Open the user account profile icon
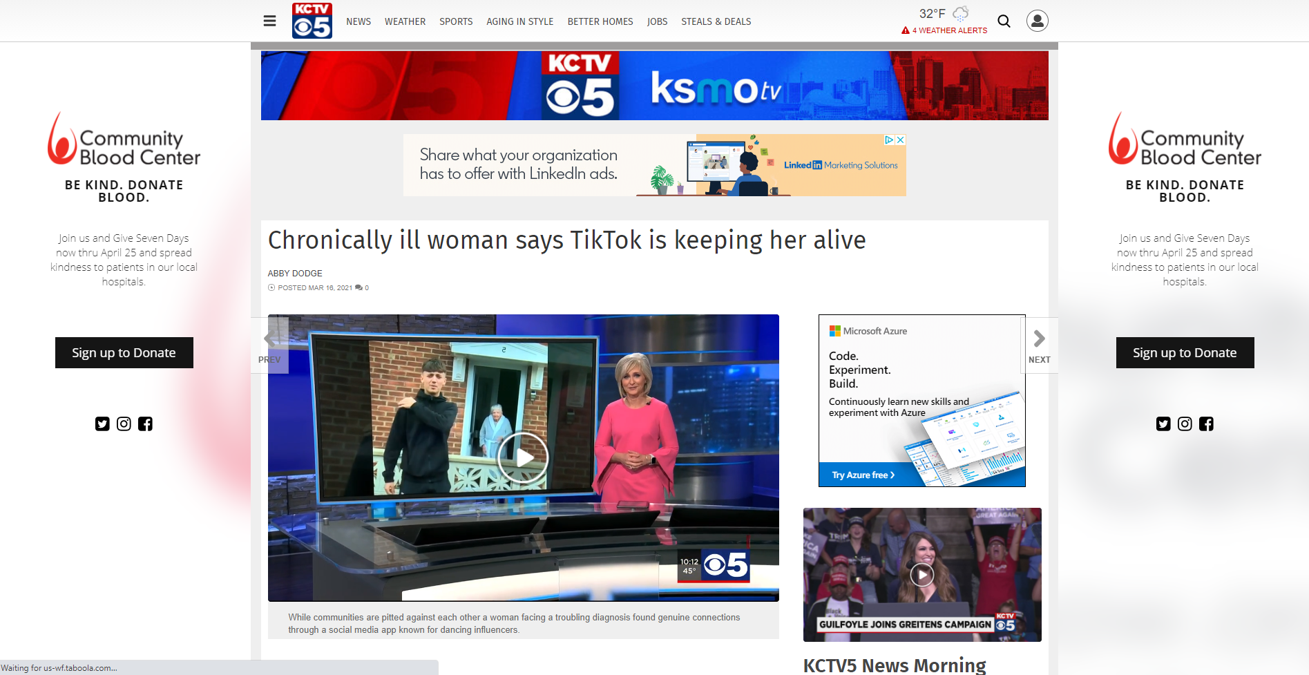Screen dimensions: 1309x675 tap(1037, 21)
